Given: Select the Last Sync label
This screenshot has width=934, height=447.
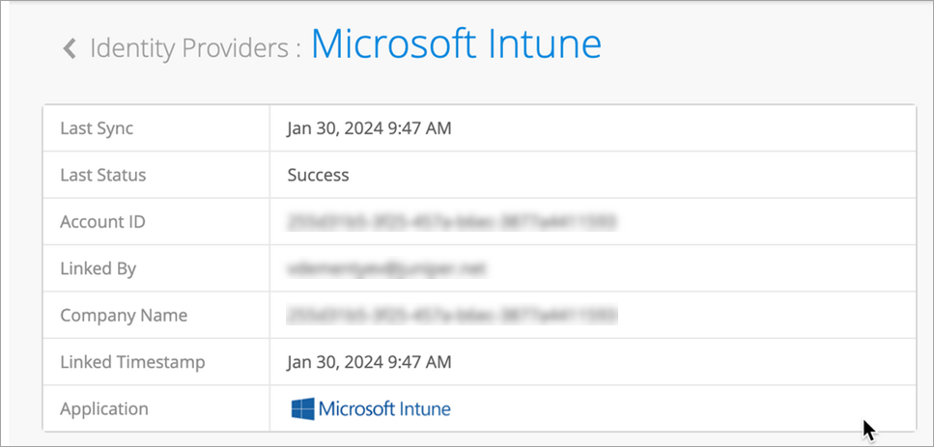Looking at the screenshot, I should coord(97,128).
